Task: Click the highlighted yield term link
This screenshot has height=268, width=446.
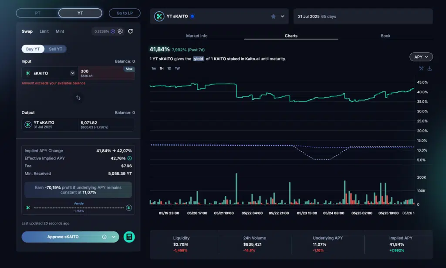Action: tap(199, 58)
